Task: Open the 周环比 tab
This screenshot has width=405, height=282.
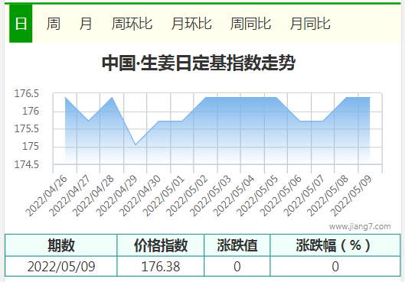Action: coord(132,24)
